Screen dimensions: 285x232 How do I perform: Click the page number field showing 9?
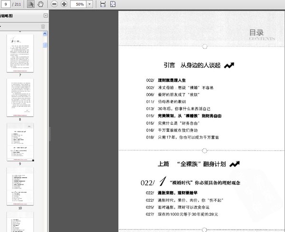coord(6,4)
